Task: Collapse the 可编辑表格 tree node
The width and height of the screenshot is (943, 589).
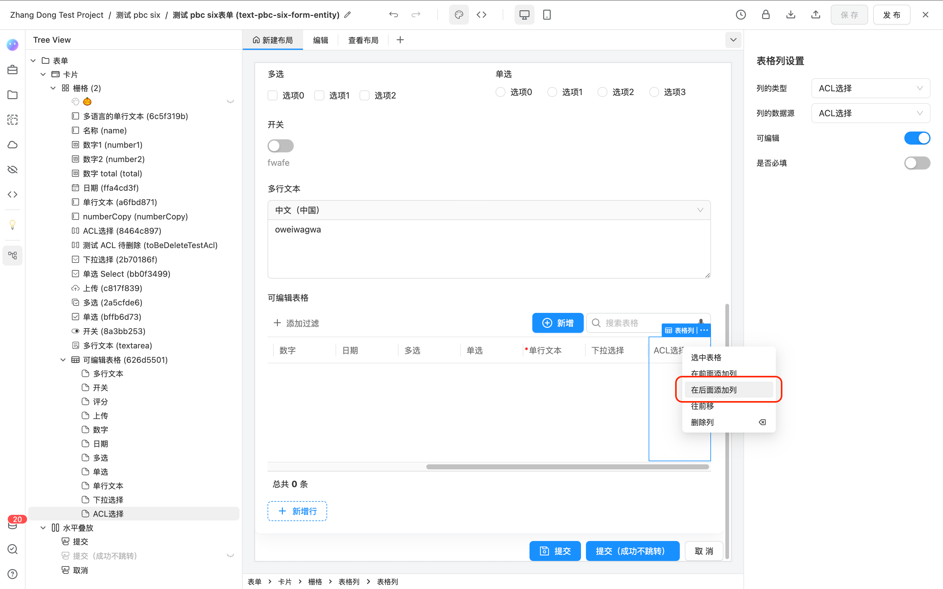Action: (63, 360)
